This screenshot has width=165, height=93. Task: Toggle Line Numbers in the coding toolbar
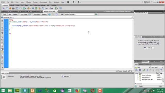(2, 44)
